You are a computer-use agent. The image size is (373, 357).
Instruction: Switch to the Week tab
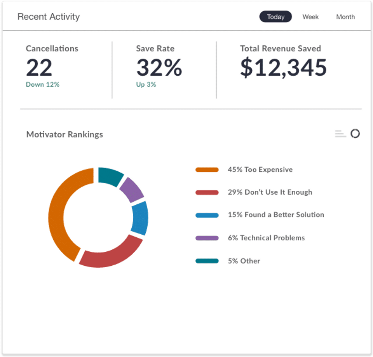310,17
